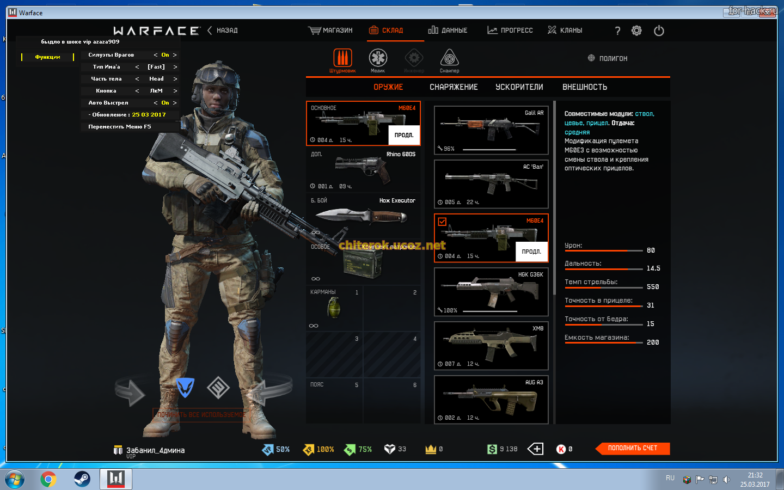Image resolution: width=784 pixels, height=490 pixels.
Task: Select Нож Executor melee slot
Action: click(x=363, y=216)
